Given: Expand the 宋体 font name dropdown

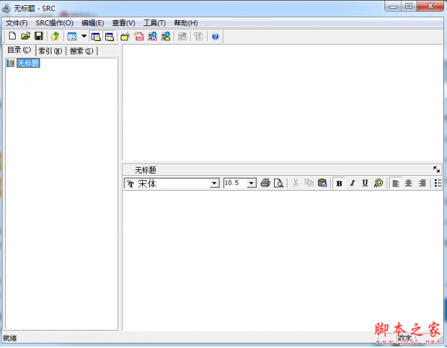Looking at the screenshot, I should point(214,183).
